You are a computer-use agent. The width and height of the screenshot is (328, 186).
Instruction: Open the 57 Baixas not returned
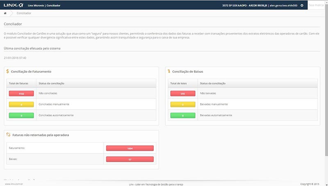pyautogui.click(x=130, y=159)
